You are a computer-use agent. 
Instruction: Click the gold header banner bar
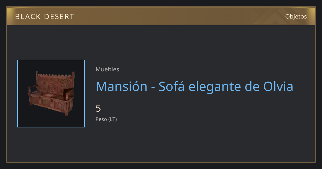pos(161,16)
